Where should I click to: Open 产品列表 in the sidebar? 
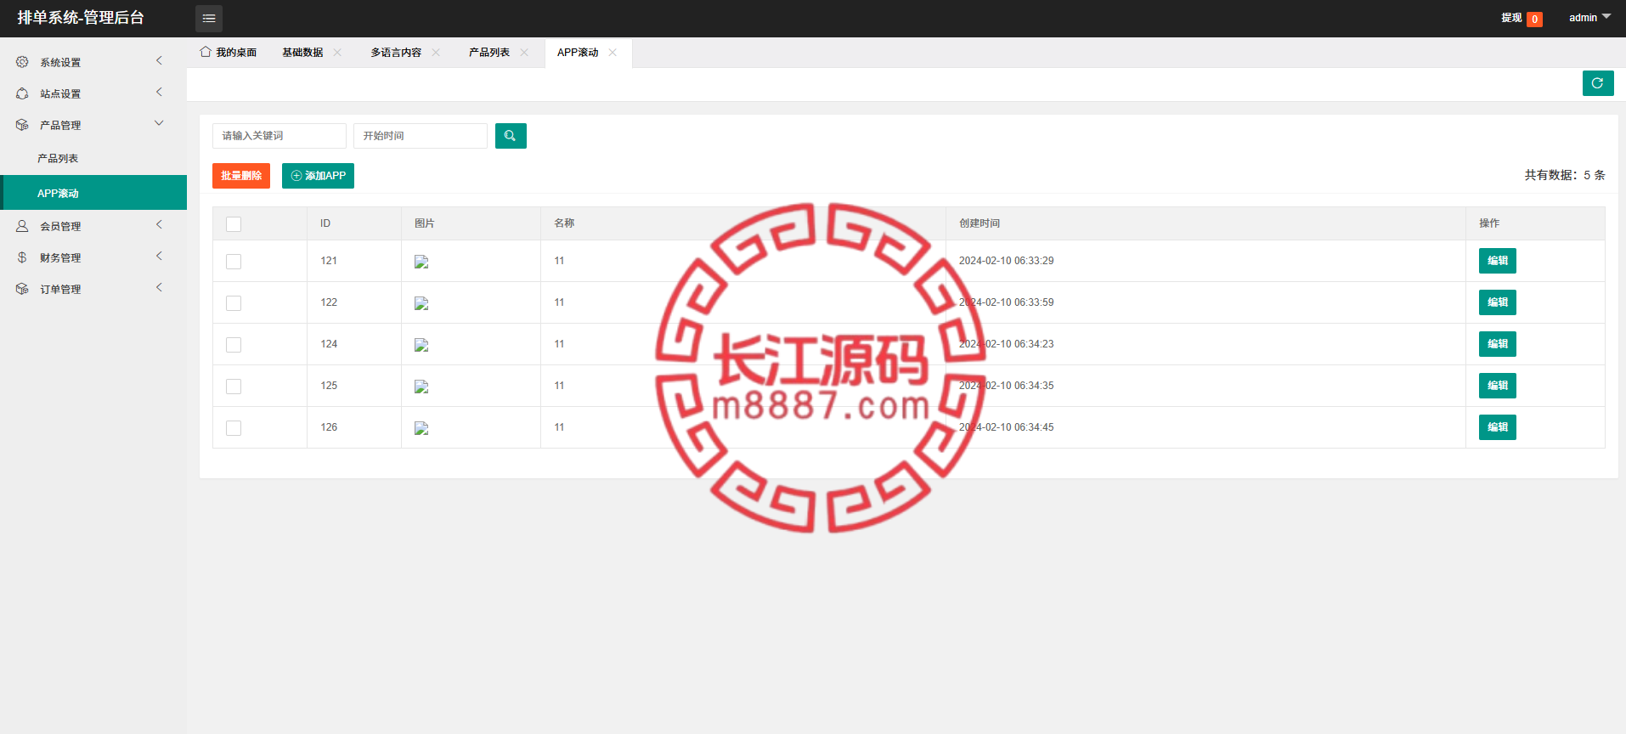coord(93,159)
